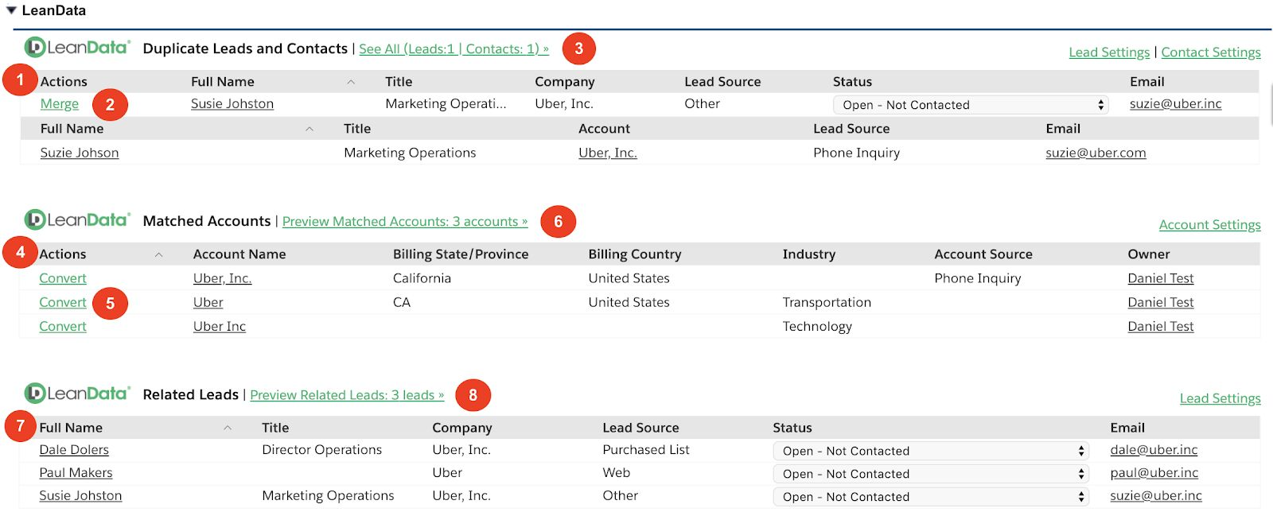This screenshot has height=512, width=1273.
Task: Collapse the LeanData section triangle
Action: [11, 10]
